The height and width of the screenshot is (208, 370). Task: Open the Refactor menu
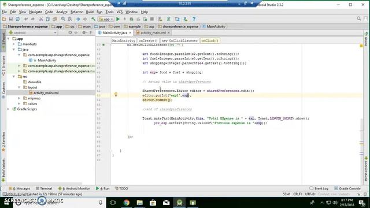click(x=76, y=12)
